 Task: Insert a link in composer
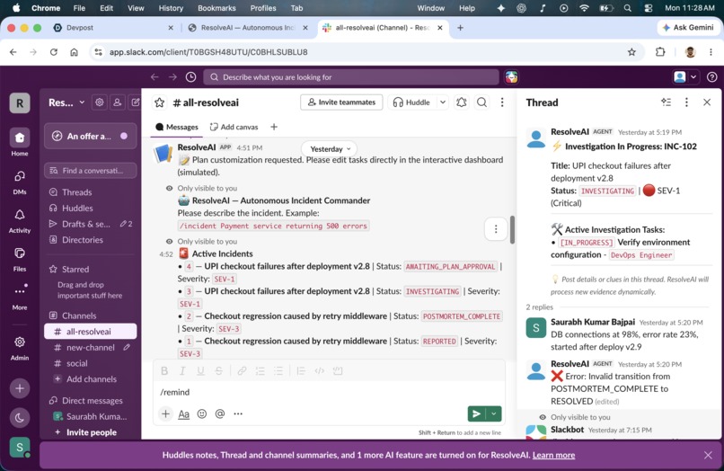coord(242,370)
